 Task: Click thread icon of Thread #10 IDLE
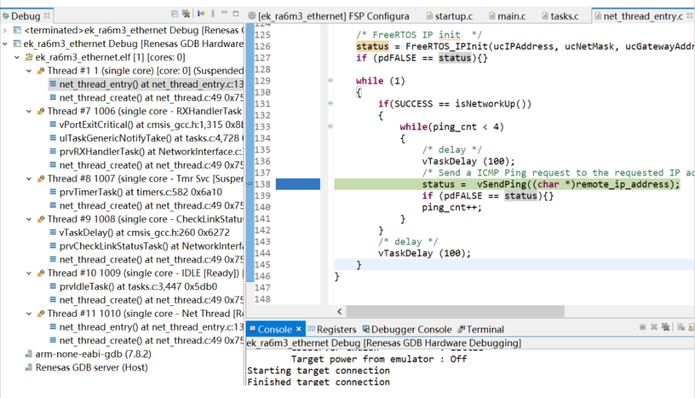41,273
